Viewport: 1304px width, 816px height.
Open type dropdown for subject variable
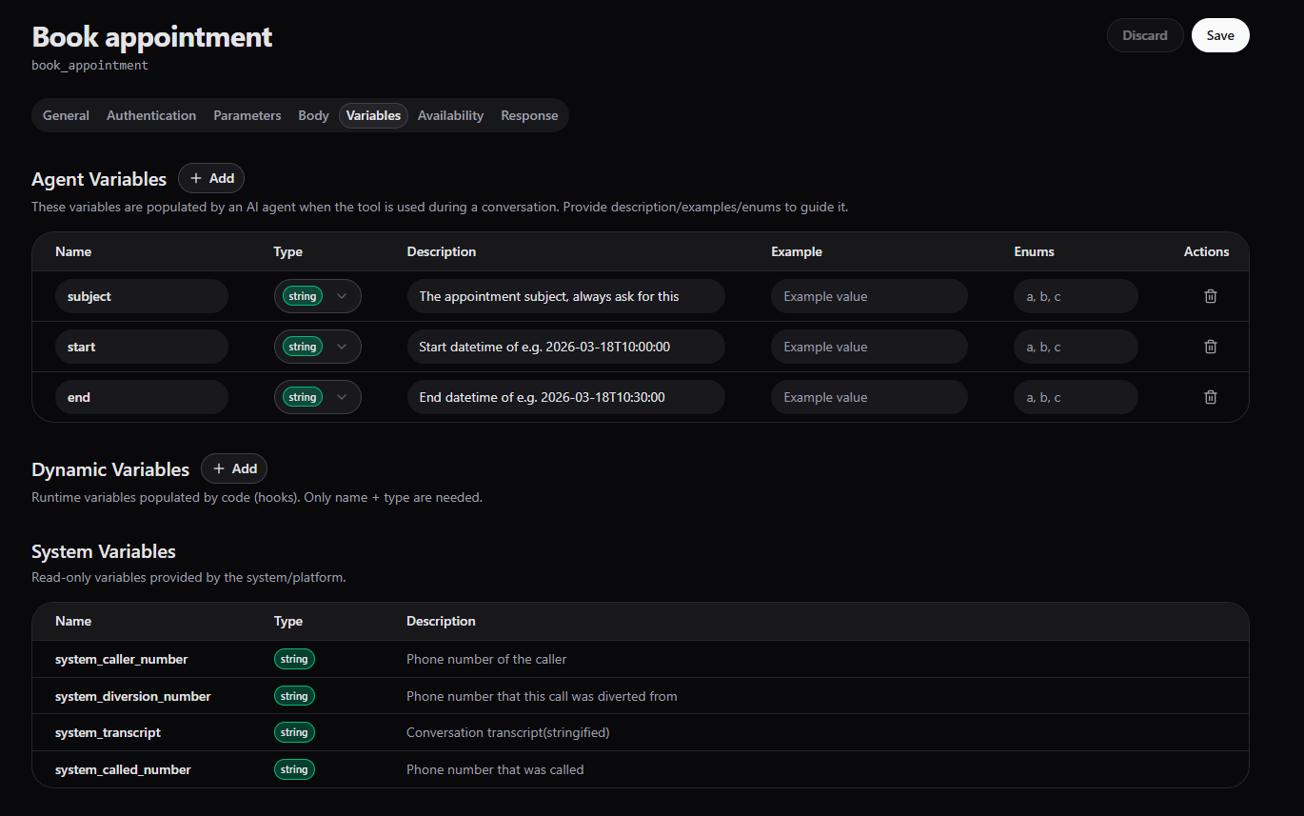(x=317, y=296)
